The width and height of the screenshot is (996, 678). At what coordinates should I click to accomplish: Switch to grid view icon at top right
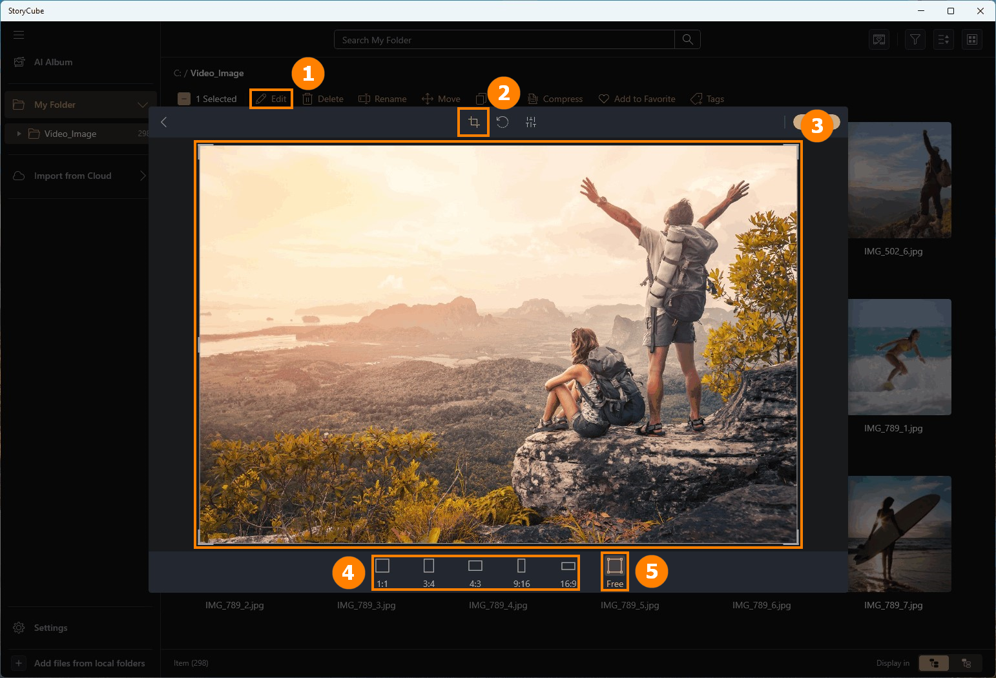point(972,39)
